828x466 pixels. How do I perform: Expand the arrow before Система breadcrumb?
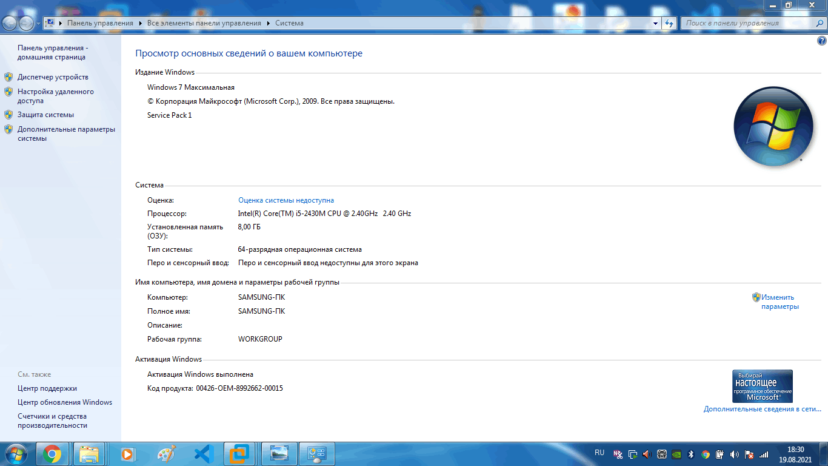[269, 23]
